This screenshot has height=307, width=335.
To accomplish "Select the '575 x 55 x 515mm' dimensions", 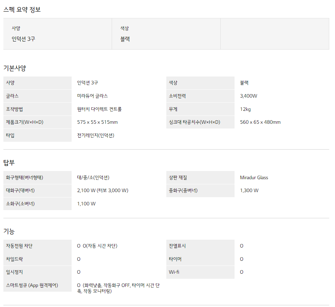I will (x=97, y=122).
